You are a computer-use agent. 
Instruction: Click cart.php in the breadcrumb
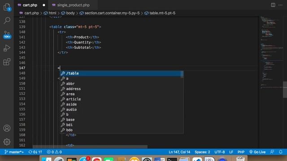click(x=31, y=13)
